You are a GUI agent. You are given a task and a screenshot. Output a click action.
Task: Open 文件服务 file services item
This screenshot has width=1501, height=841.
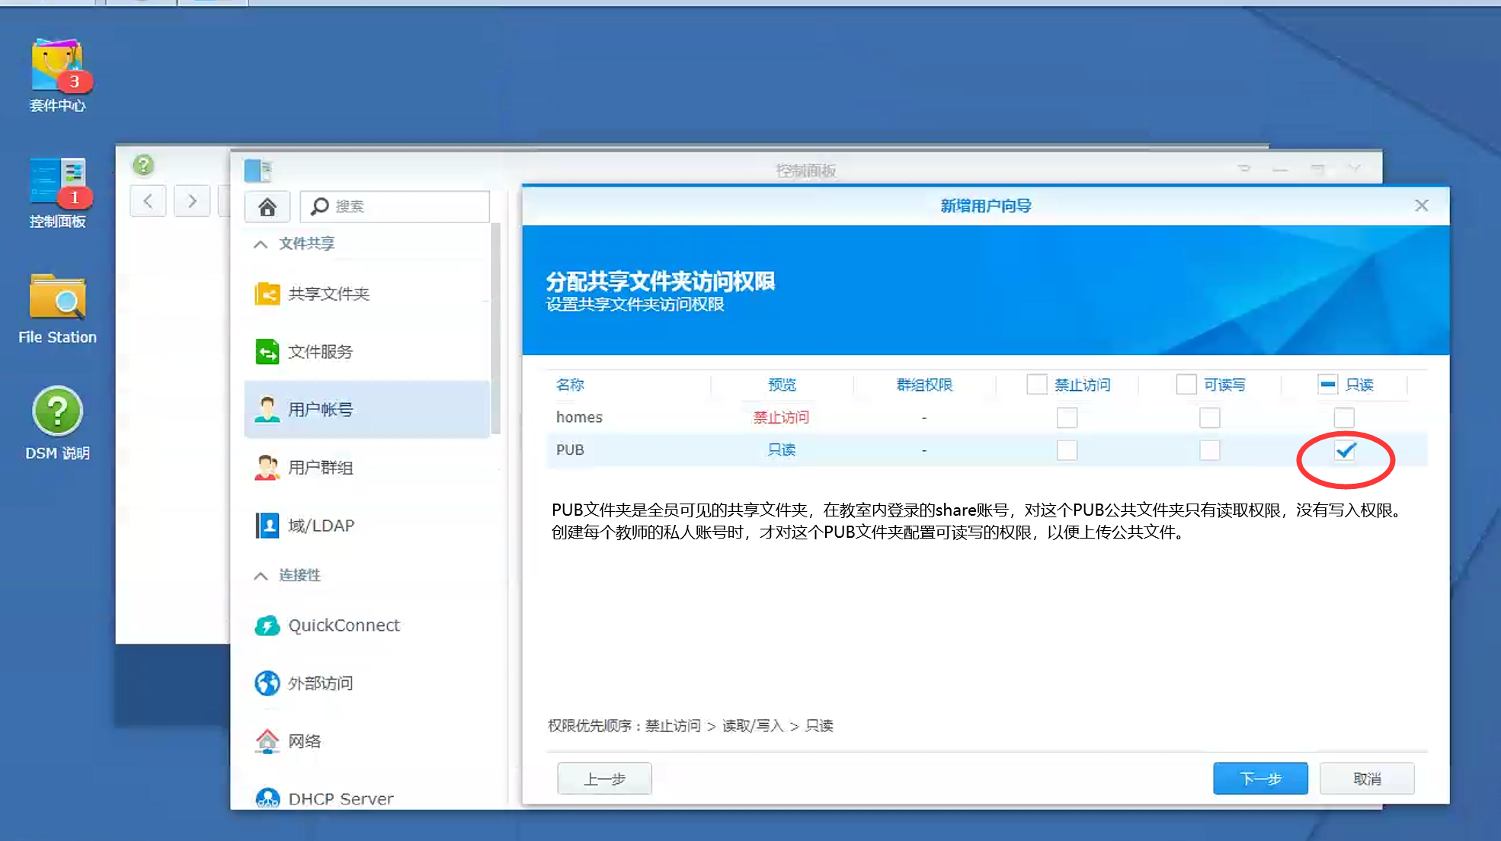[320, 352]
